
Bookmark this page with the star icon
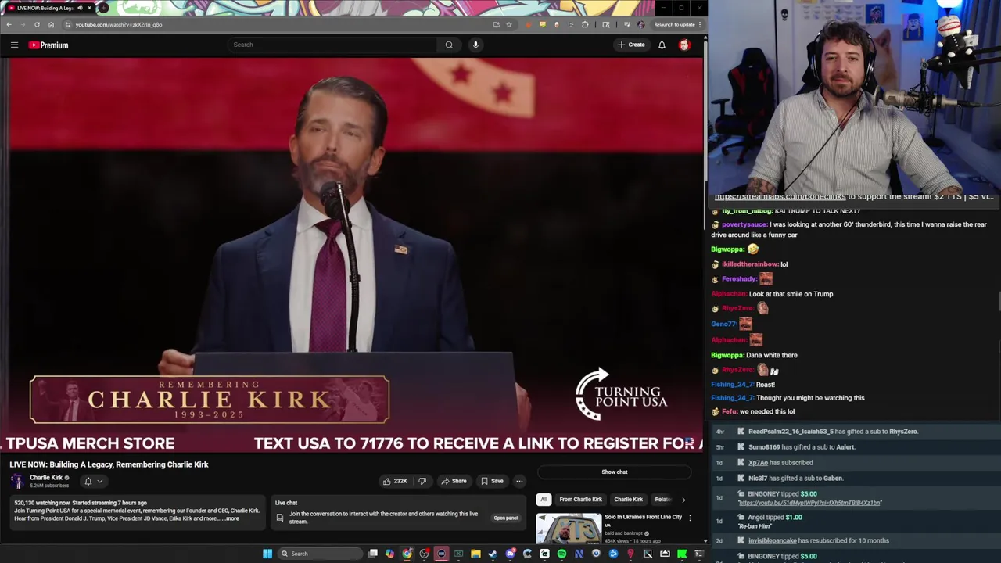(x=508, y=24)
